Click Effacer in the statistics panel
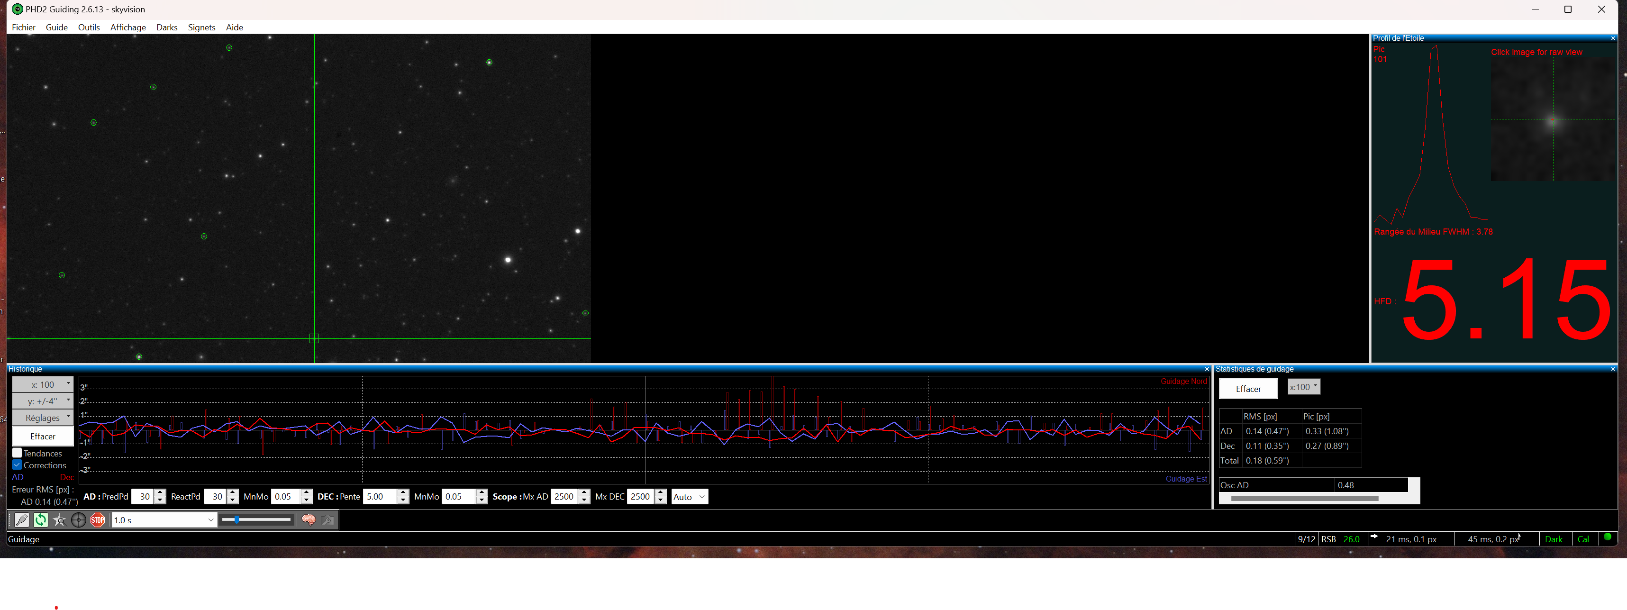This screenshot has height=610, width=1627. coord(1248,389)
